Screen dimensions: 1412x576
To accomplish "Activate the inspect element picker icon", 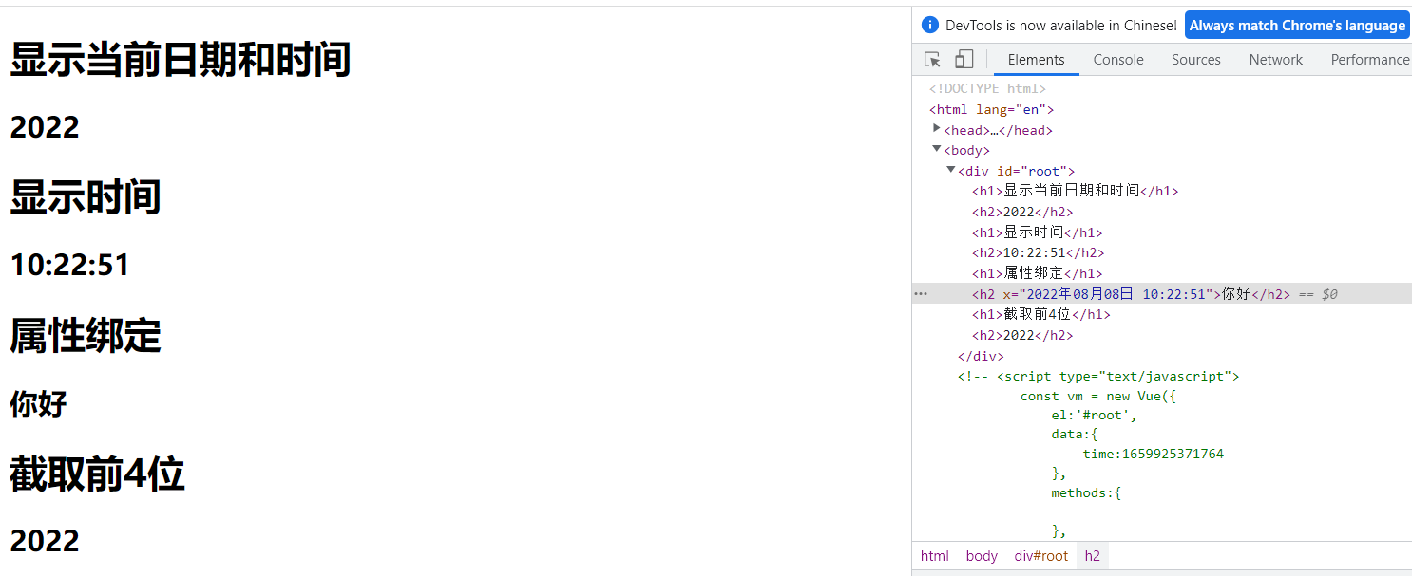I will coord(932,60).
